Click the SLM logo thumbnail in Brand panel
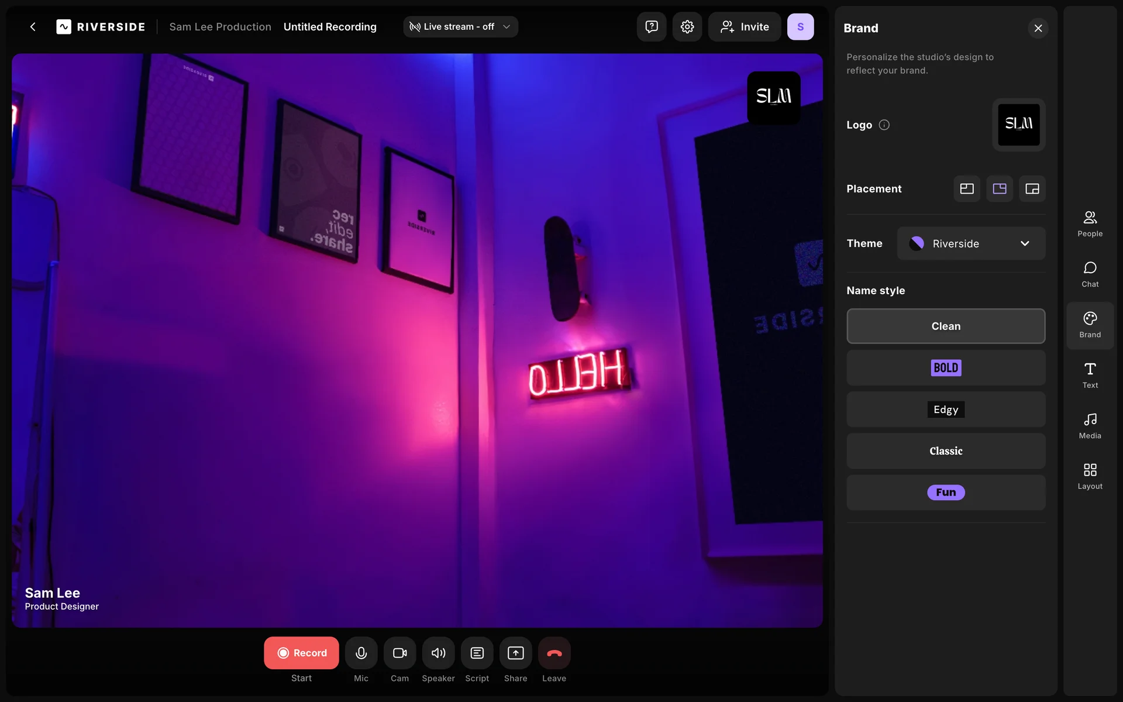 coord(1018,125)
